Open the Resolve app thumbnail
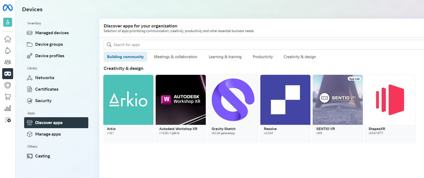The width and height of the screenshot is (424, 178). tap(285, 100)
